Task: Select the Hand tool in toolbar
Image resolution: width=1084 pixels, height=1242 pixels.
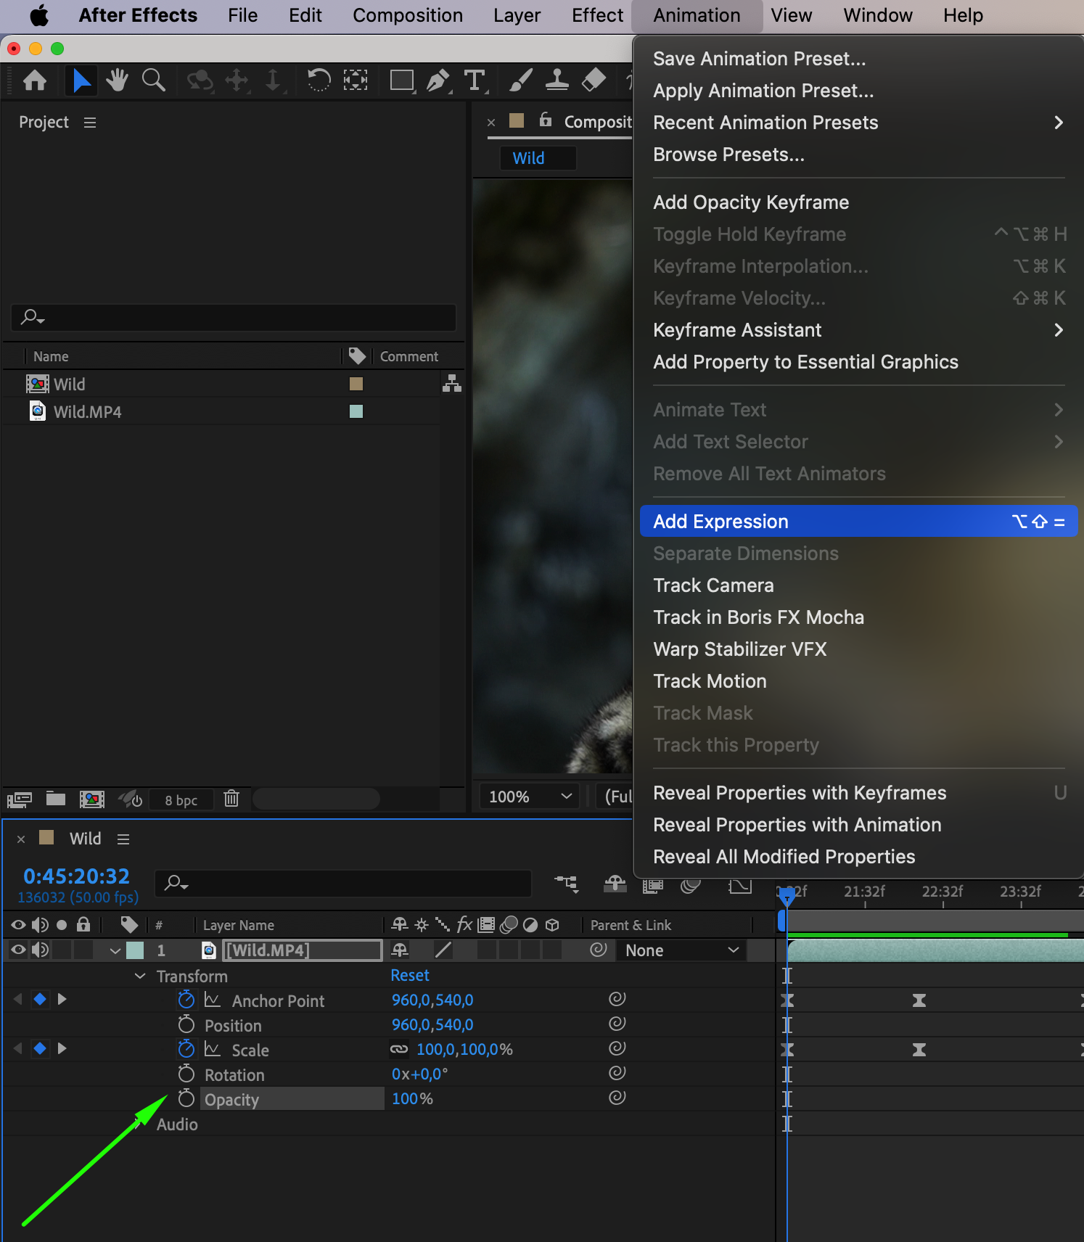Action: tap(117, 80)
